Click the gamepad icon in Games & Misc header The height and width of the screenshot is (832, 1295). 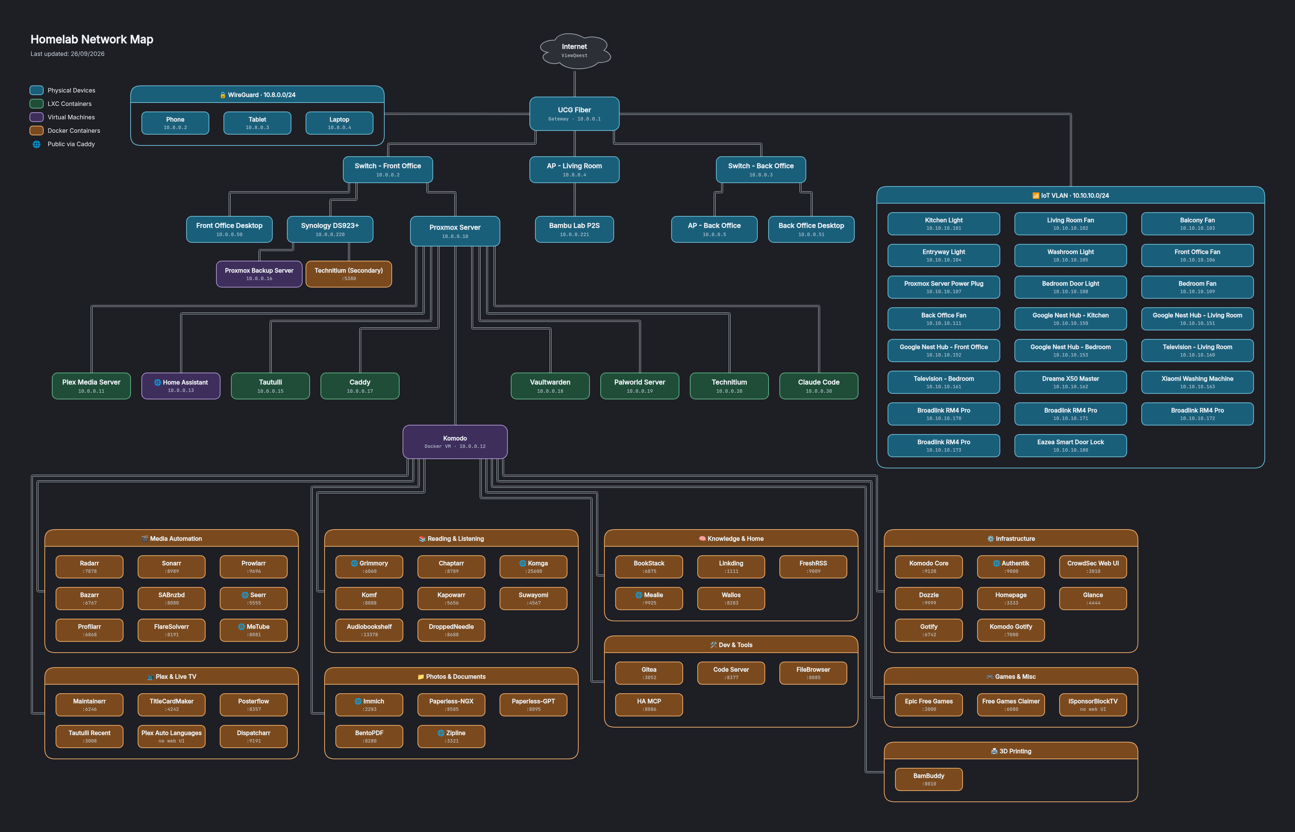coord(990,677)
